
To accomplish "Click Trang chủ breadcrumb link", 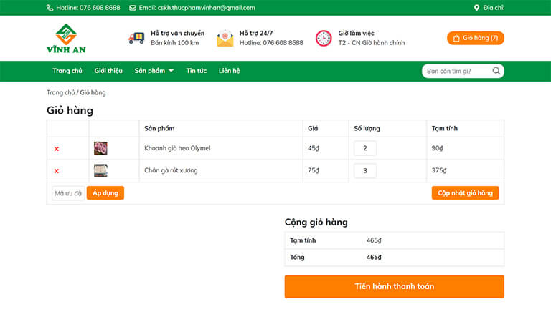I will 60,92.
